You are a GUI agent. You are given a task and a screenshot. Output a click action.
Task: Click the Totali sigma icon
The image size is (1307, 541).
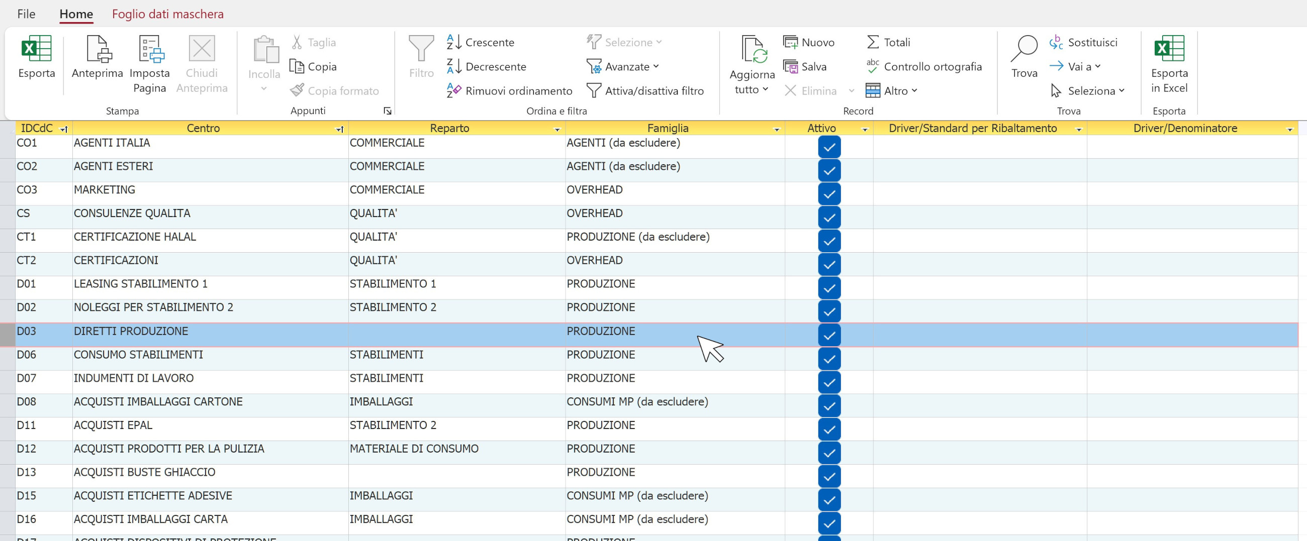[873, 42]
